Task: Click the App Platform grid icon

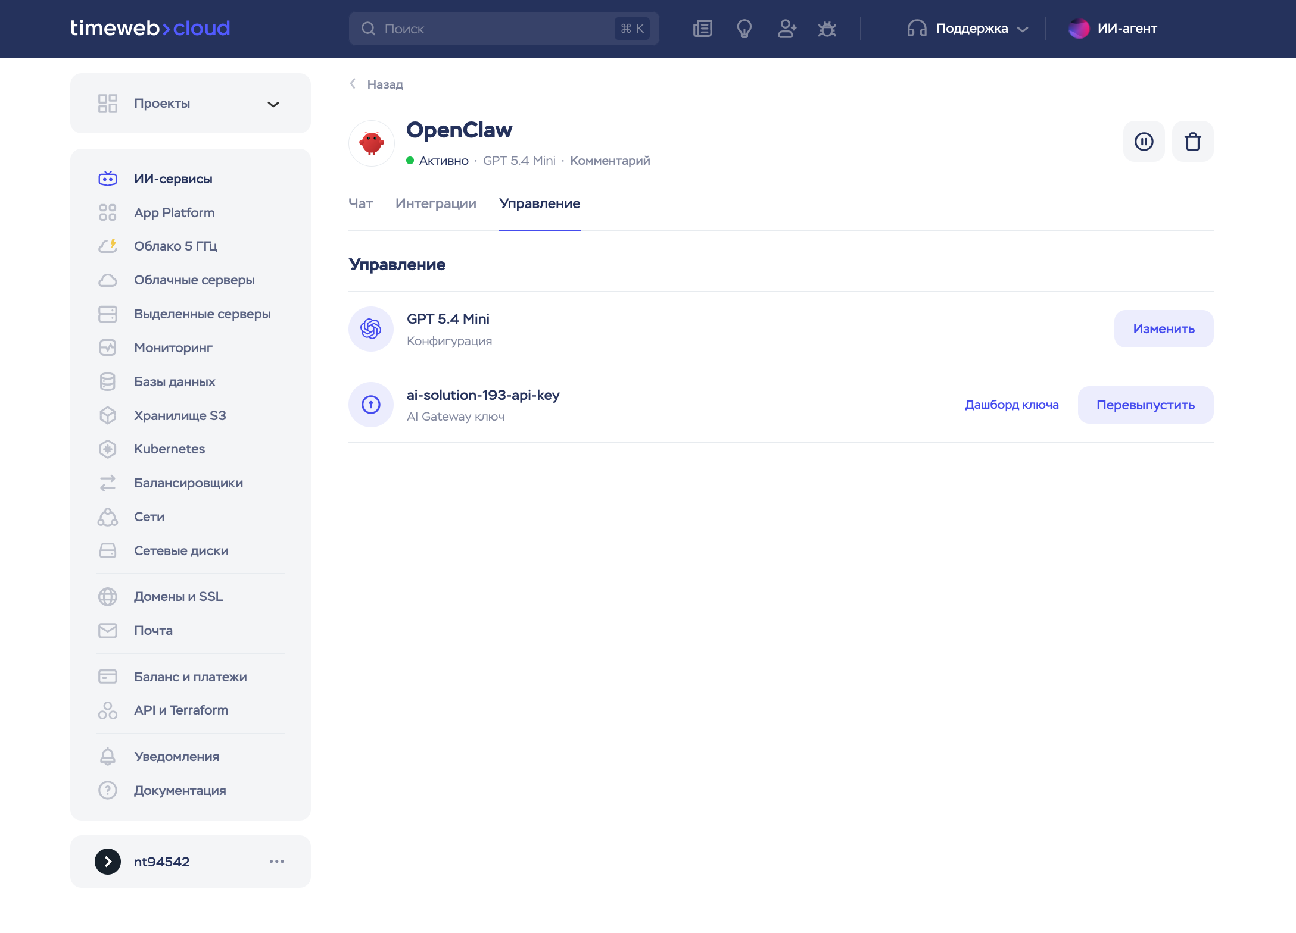Action: (108, 212)
